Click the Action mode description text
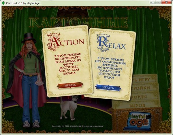Image resolution: width=173 pixels, height=135 pixels. (x=68, y=64)
